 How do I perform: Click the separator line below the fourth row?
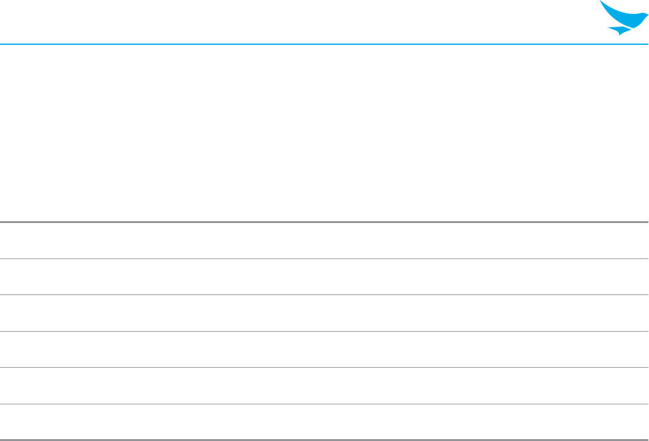coord(324,367)
